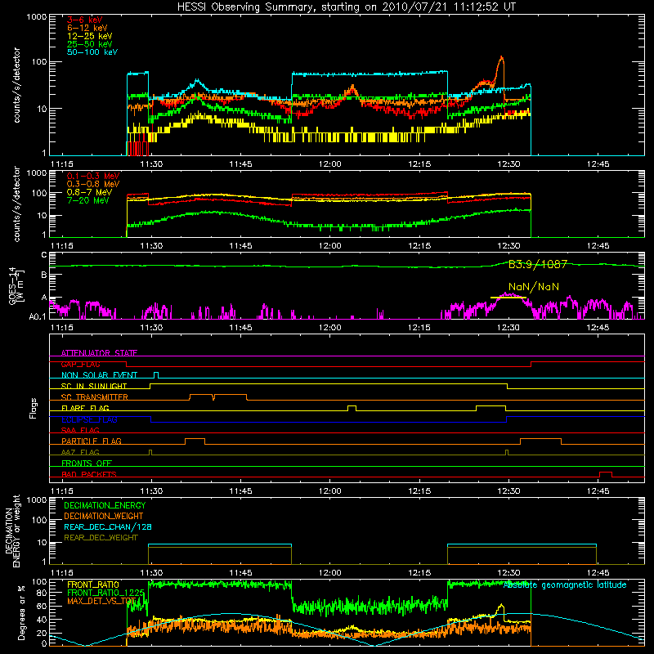Click the '50-100 keV' legend label
Image resolution: width=654 pixels, height=654 pixels.
92,52
